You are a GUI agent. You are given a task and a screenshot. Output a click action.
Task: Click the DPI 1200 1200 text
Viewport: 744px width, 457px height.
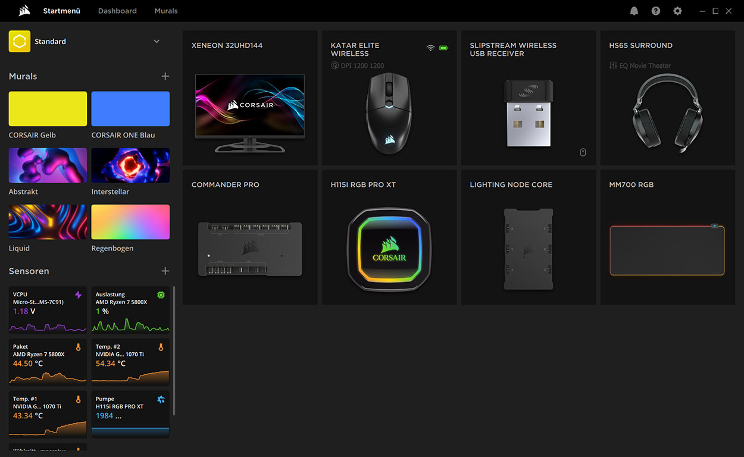(x=362, y=65)
